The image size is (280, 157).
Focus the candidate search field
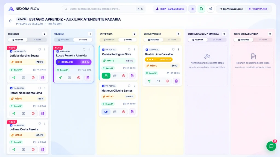[x=104, y=9]
